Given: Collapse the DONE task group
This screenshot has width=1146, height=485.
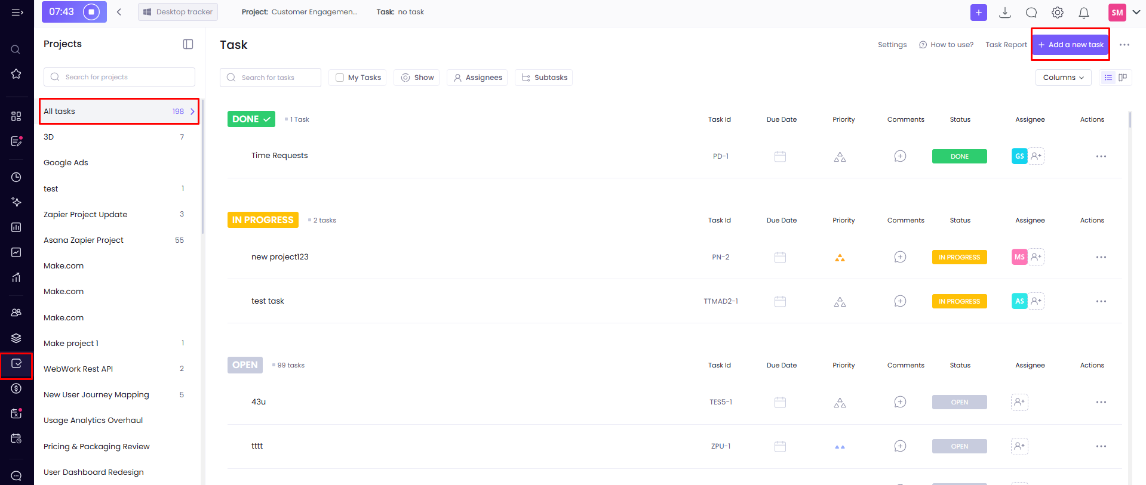Looking at the screenshot, I should click(251, 119).
